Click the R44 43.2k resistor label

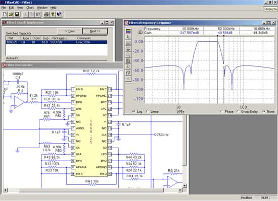coord(133,157)
